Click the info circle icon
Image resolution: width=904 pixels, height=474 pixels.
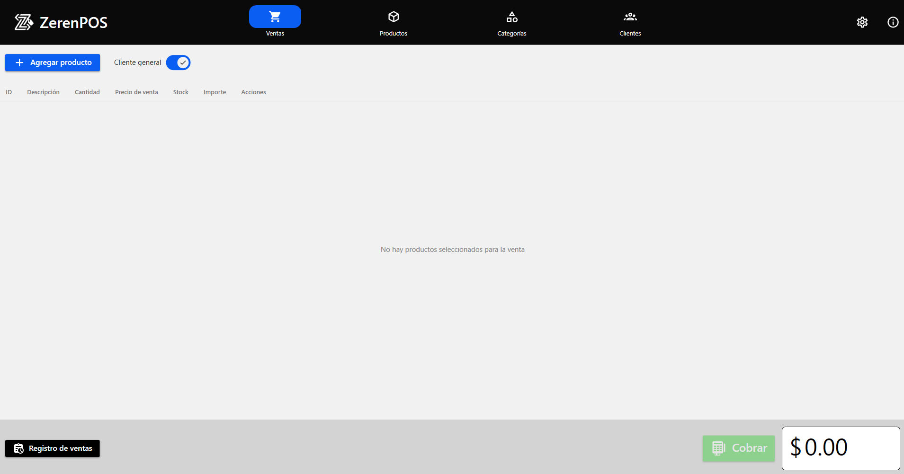pos(893,22)
